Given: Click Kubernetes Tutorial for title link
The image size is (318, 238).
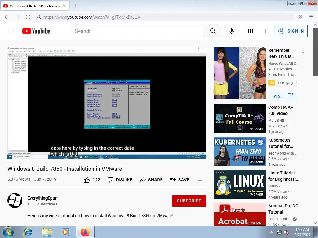Looking at the screenshot, I should pyautogui.click(x=280, y=143).
